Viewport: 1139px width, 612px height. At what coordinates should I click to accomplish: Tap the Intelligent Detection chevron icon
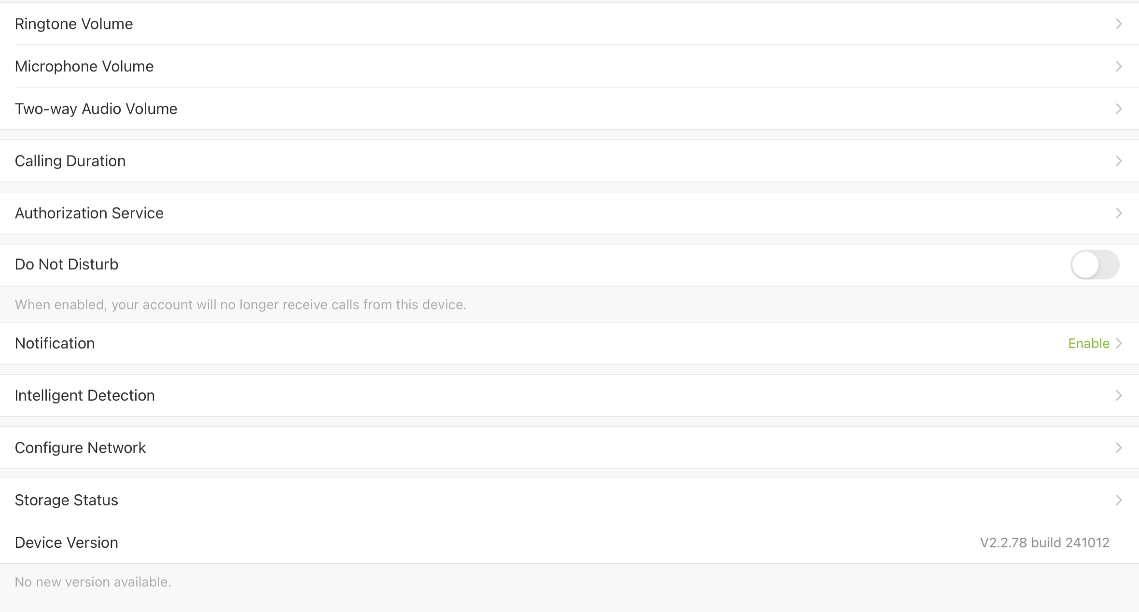click(x=1118, y=396)
